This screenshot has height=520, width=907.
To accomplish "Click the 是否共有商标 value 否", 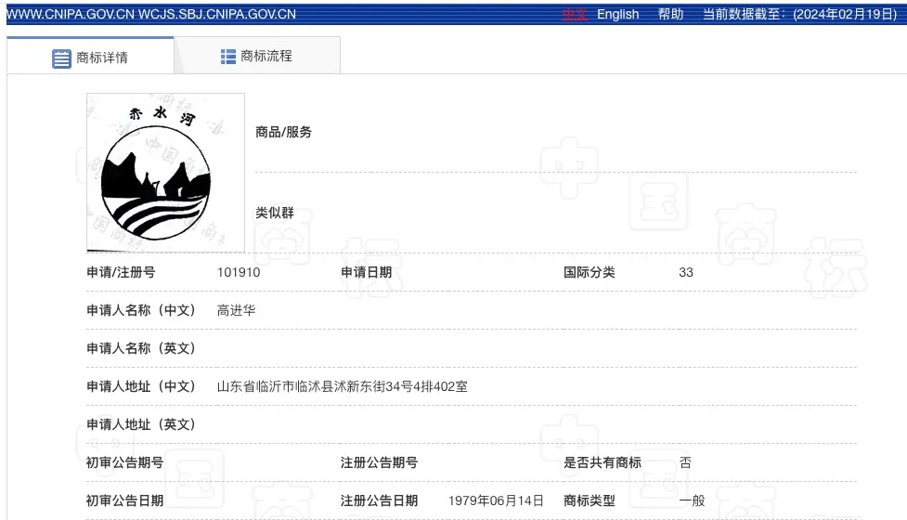I will [685, 462].
